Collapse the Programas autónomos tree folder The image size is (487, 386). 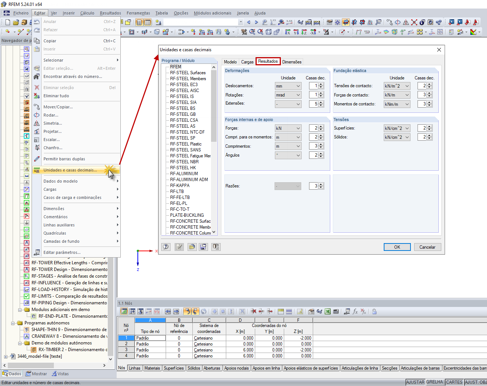(x=13, y=323)
